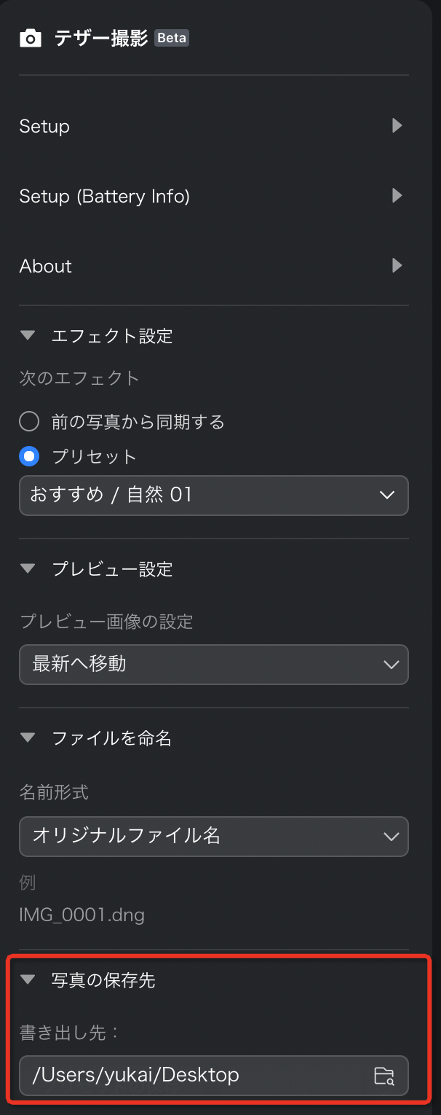Click the テザー撮影 panel title

point(100,38)
